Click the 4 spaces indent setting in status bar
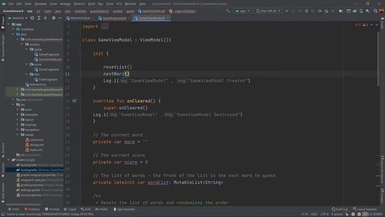The height and width of the screenshot is (217, 385). [337, 215]
